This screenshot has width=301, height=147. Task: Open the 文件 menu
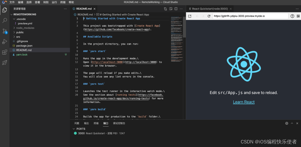pyautogui.click(x=12, y=2)
